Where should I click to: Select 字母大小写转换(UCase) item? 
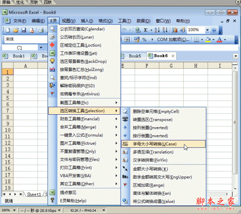point(164,144)
